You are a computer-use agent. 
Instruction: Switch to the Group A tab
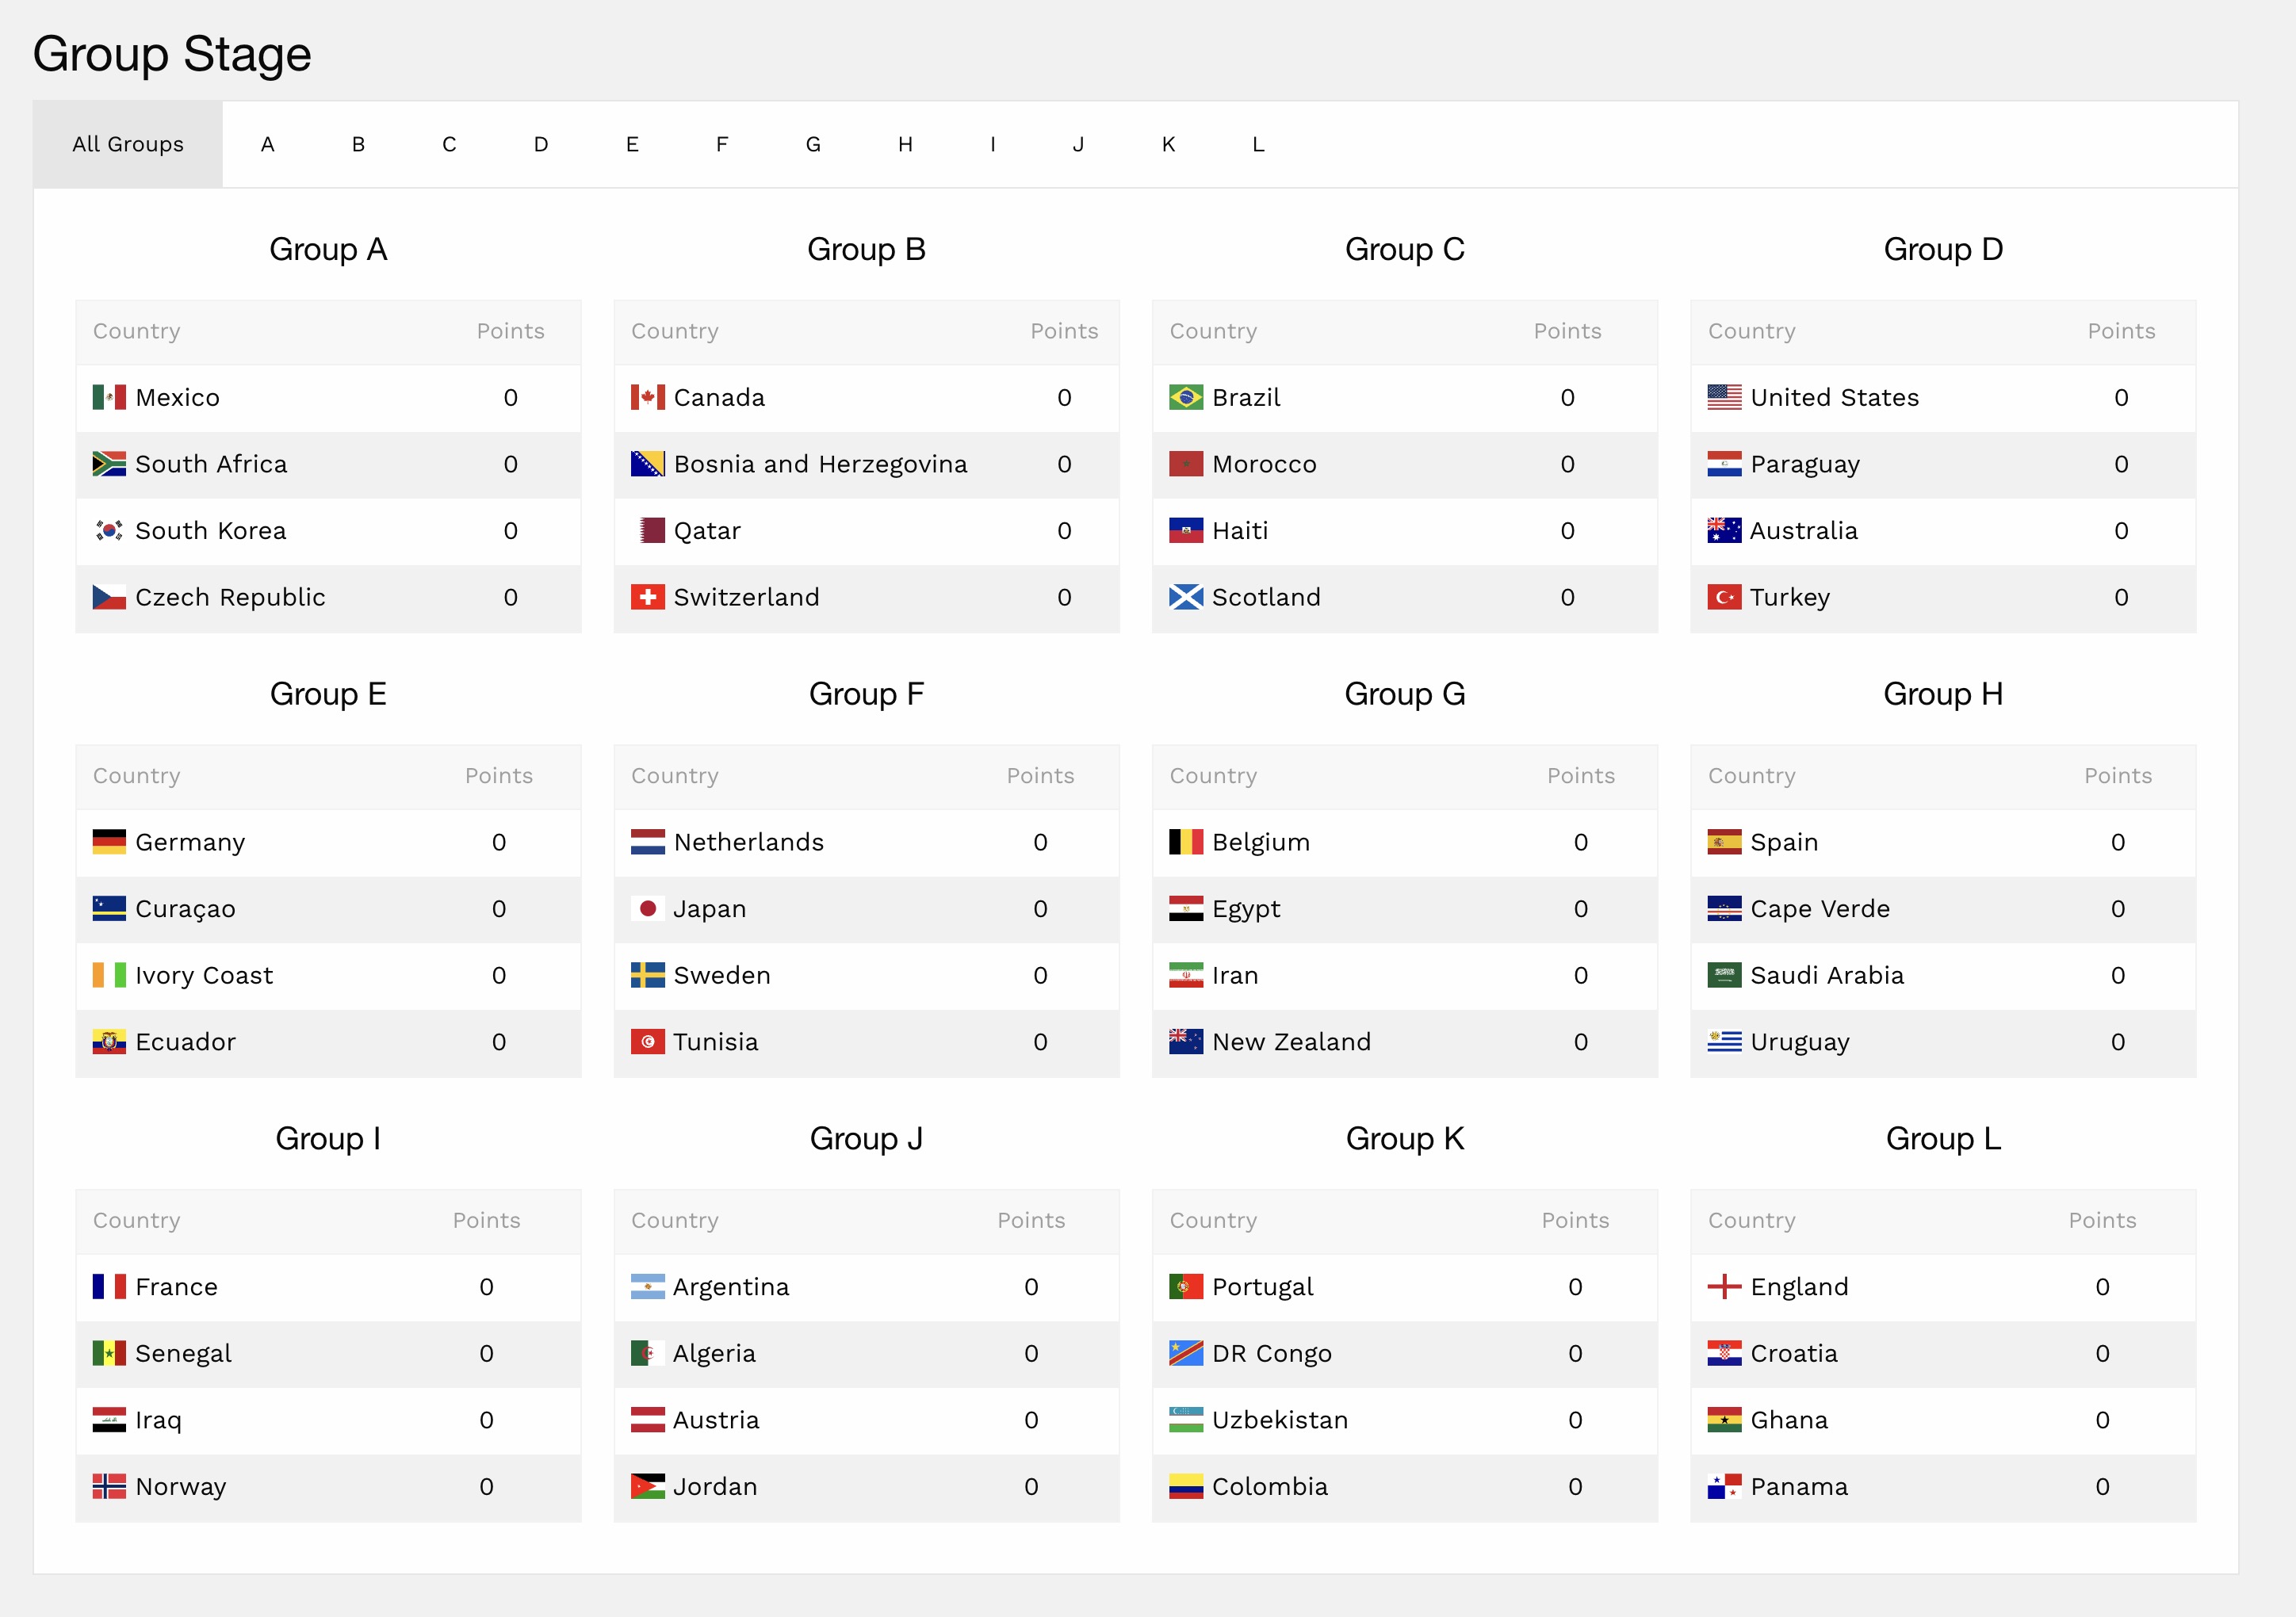tap(267, 144)
